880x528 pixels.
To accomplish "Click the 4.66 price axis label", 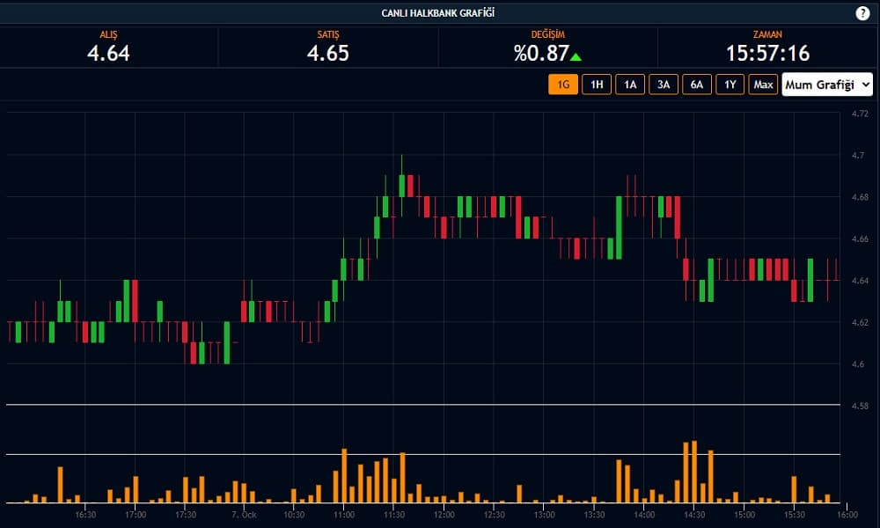I will click(860, 239).
